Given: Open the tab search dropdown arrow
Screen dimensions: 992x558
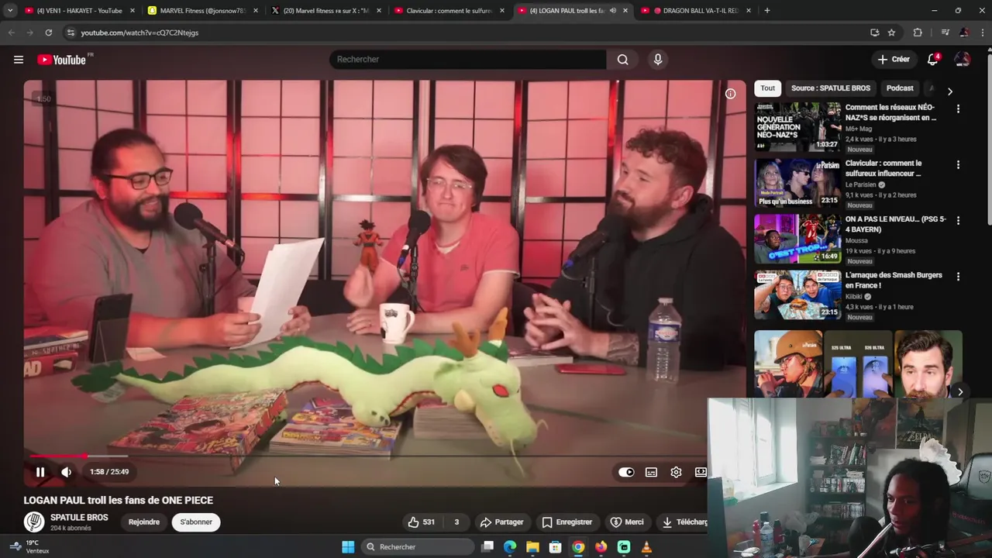Looking at the screenshot, I should [9, 11].
